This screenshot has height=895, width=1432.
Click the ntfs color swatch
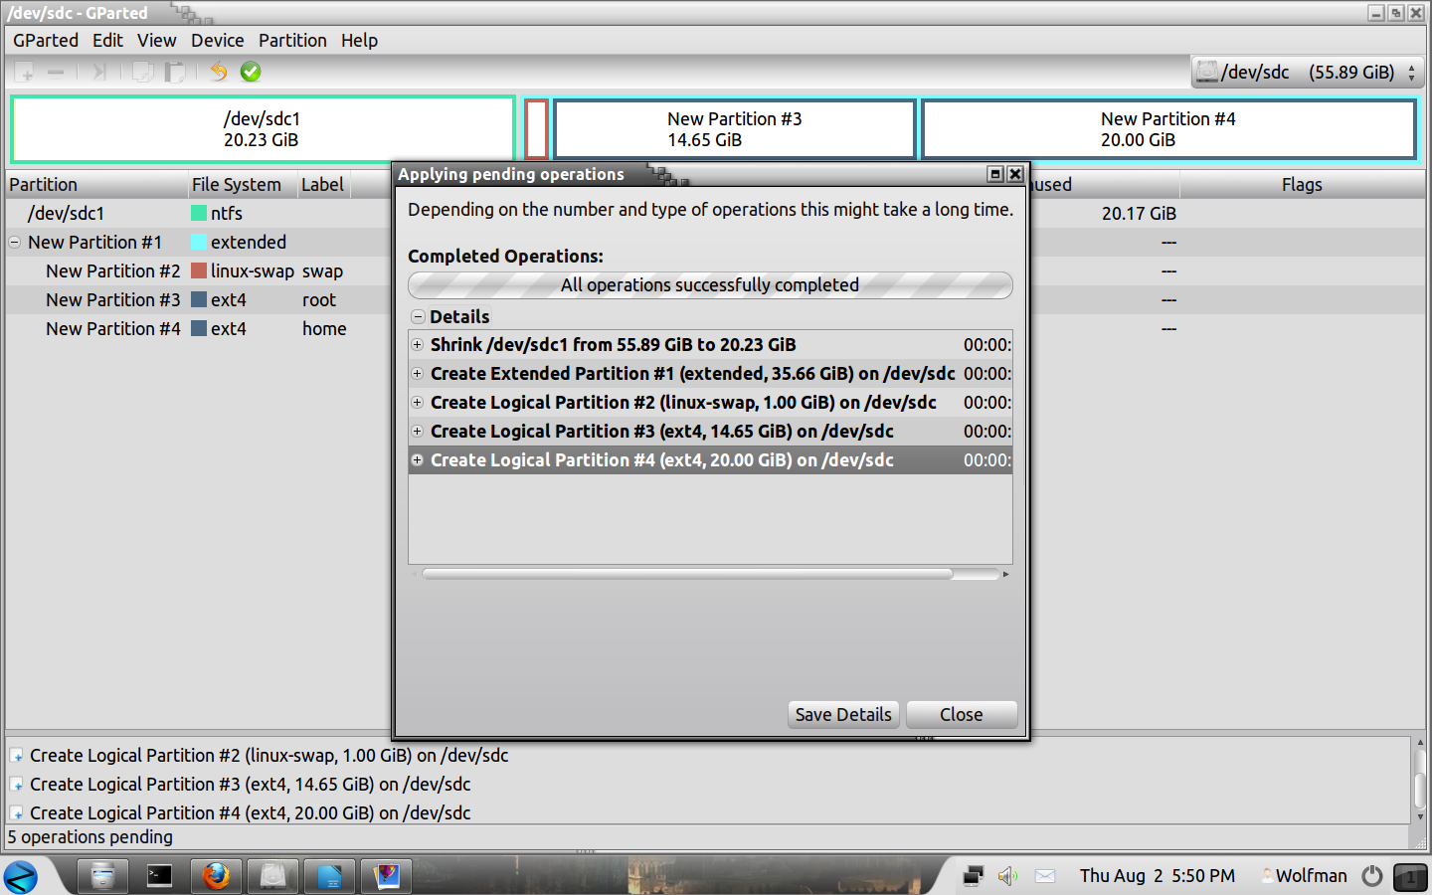tap(199, 213)
